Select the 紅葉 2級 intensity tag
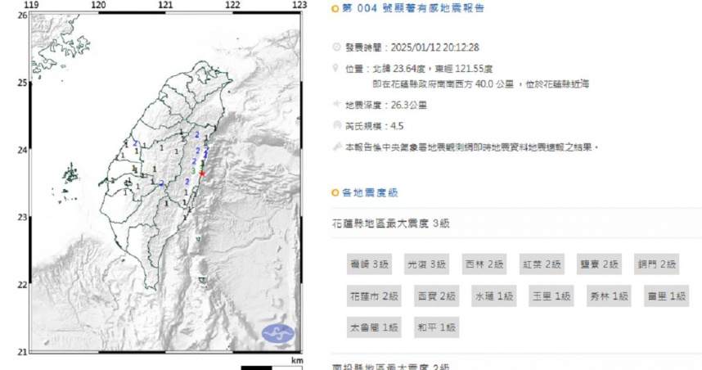702x370 pixels. tap(542, 264)
